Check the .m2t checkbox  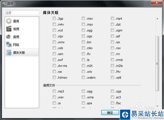tap(83, 66)
